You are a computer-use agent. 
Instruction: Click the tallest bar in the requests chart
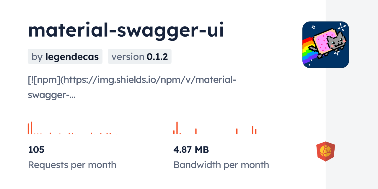point(31,128)
